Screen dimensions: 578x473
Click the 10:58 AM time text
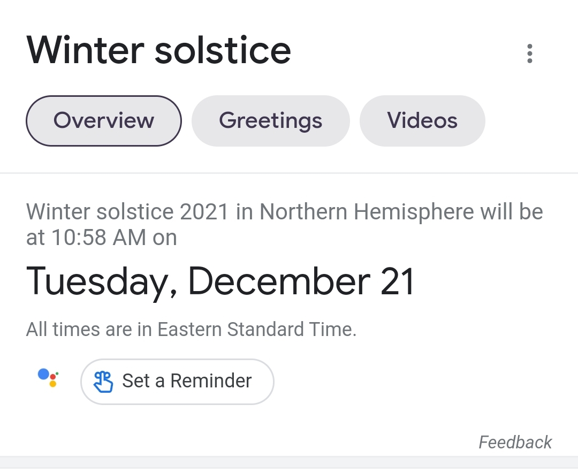point(99,237)
